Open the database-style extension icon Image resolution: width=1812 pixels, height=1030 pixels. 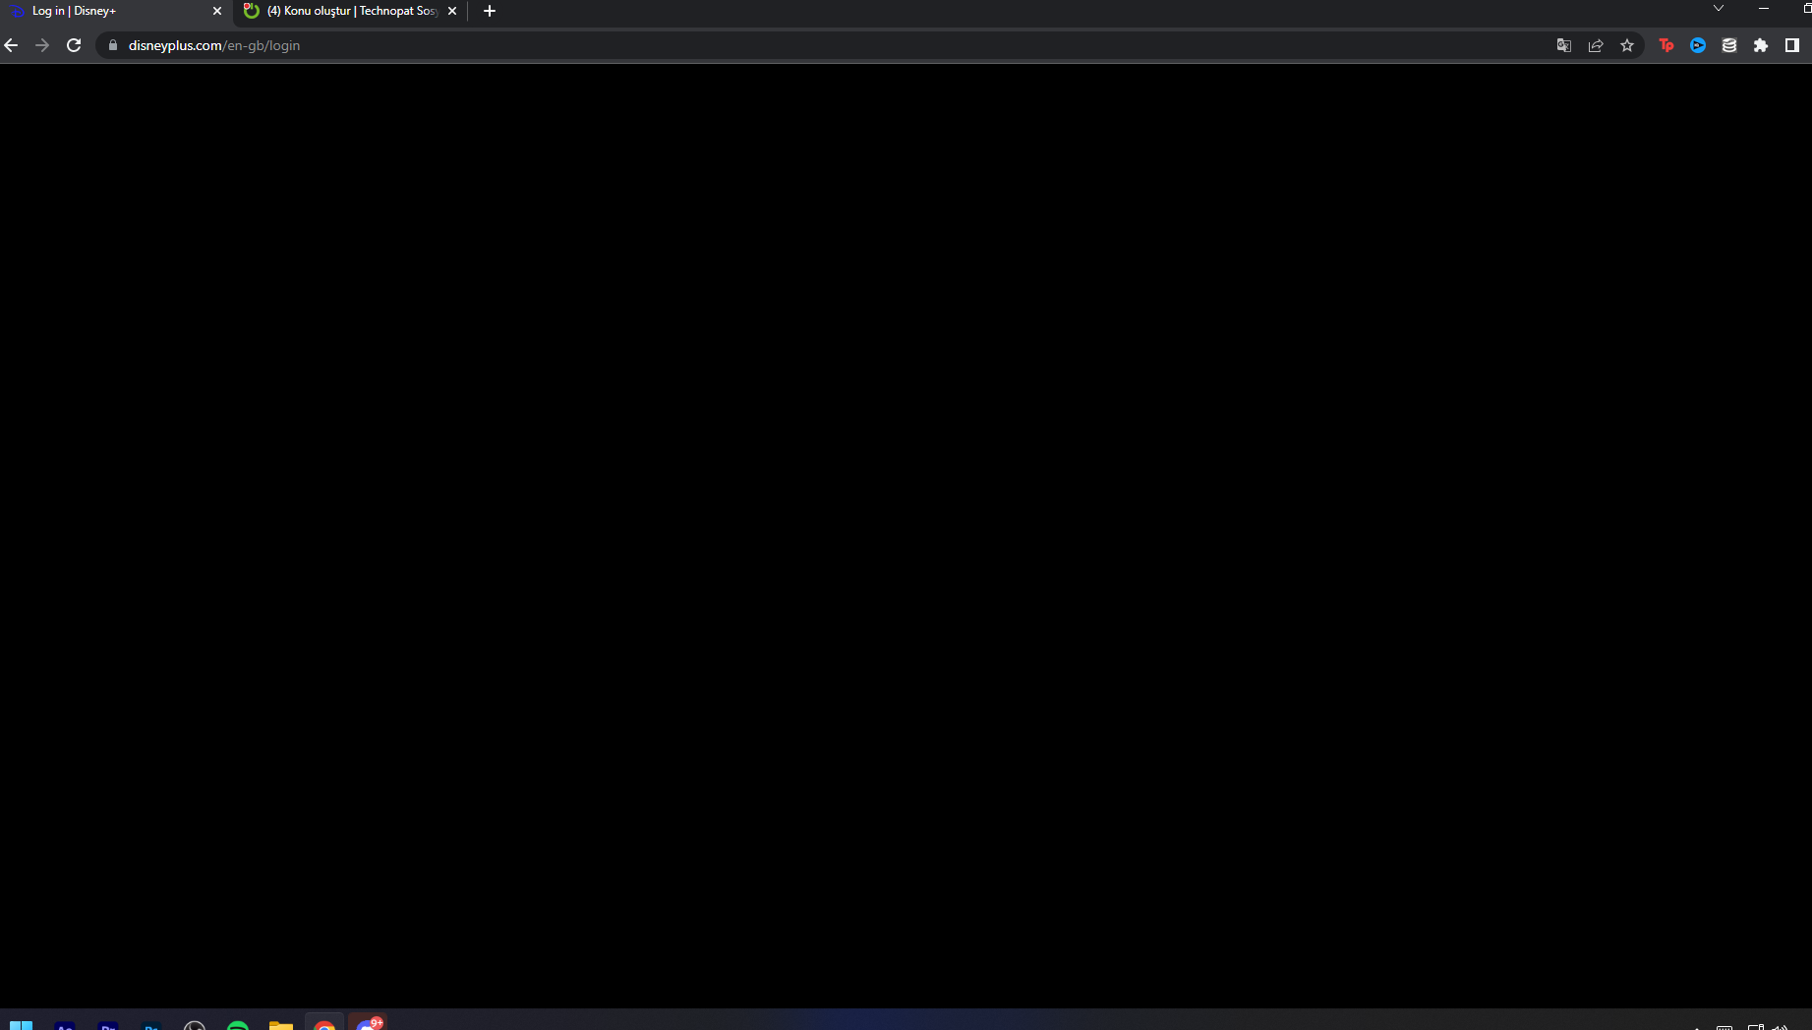tap(1729, 45)
